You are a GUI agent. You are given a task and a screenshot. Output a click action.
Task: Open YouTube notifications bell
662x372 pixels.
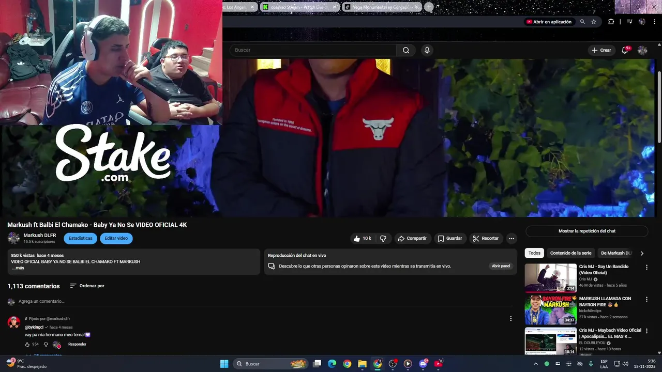point(625,50)
